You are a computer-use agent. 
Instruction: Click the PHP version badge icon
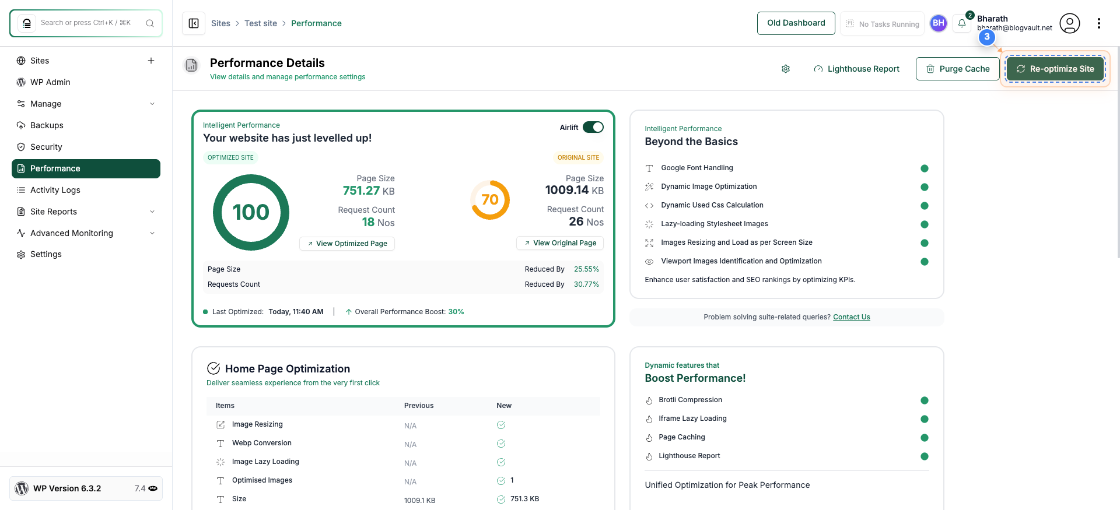(x=153, y=488)
